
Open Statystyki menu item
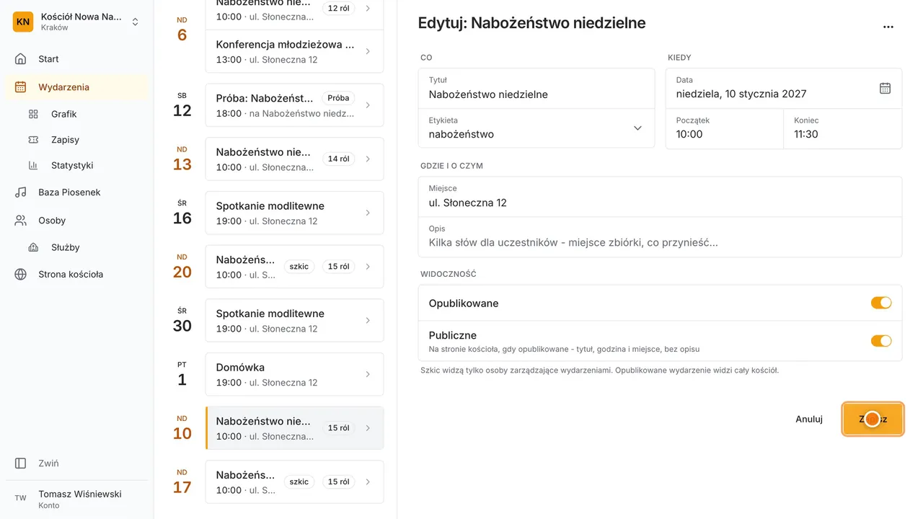point(72,165)
